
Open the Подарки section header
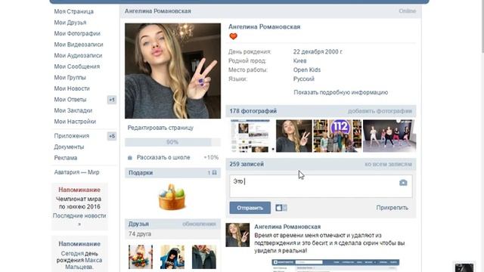tap(172, 173)
